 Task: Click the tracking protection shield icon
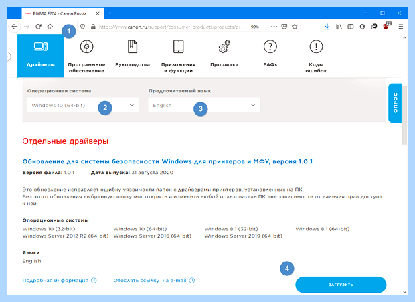point(82,27)
